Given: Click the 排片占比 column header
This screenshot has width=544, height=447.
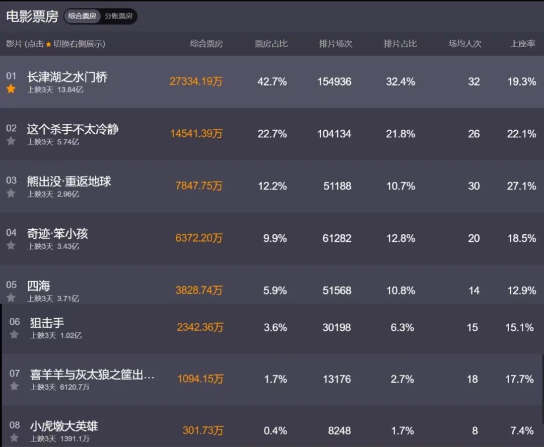Looking at the screenshot, I should coord(400,44).
